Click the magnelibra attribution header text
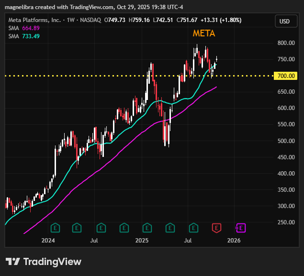This screenshot has width=304, height=276. tap(94, 7)
